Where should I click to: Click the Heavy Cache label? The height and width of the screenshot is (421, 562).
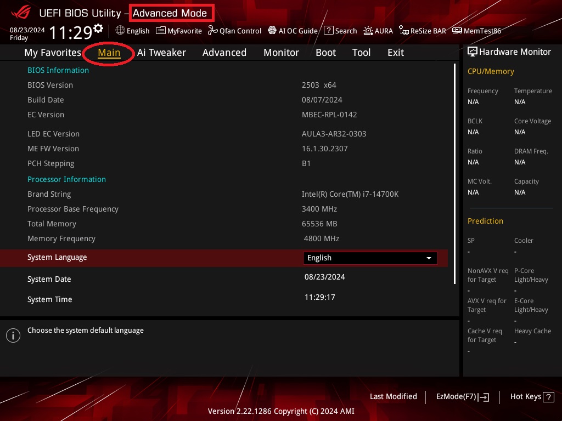532,331
